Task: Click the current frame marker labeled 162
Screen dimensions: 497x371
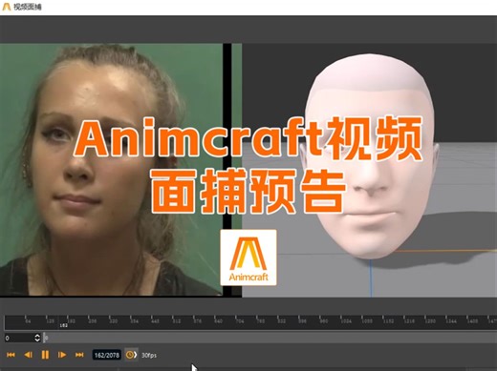Action: coord(63,325)
